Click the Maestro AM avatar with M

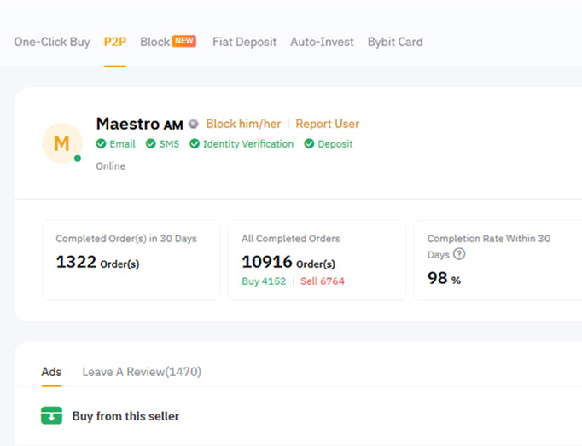click(x=62, y=143)
